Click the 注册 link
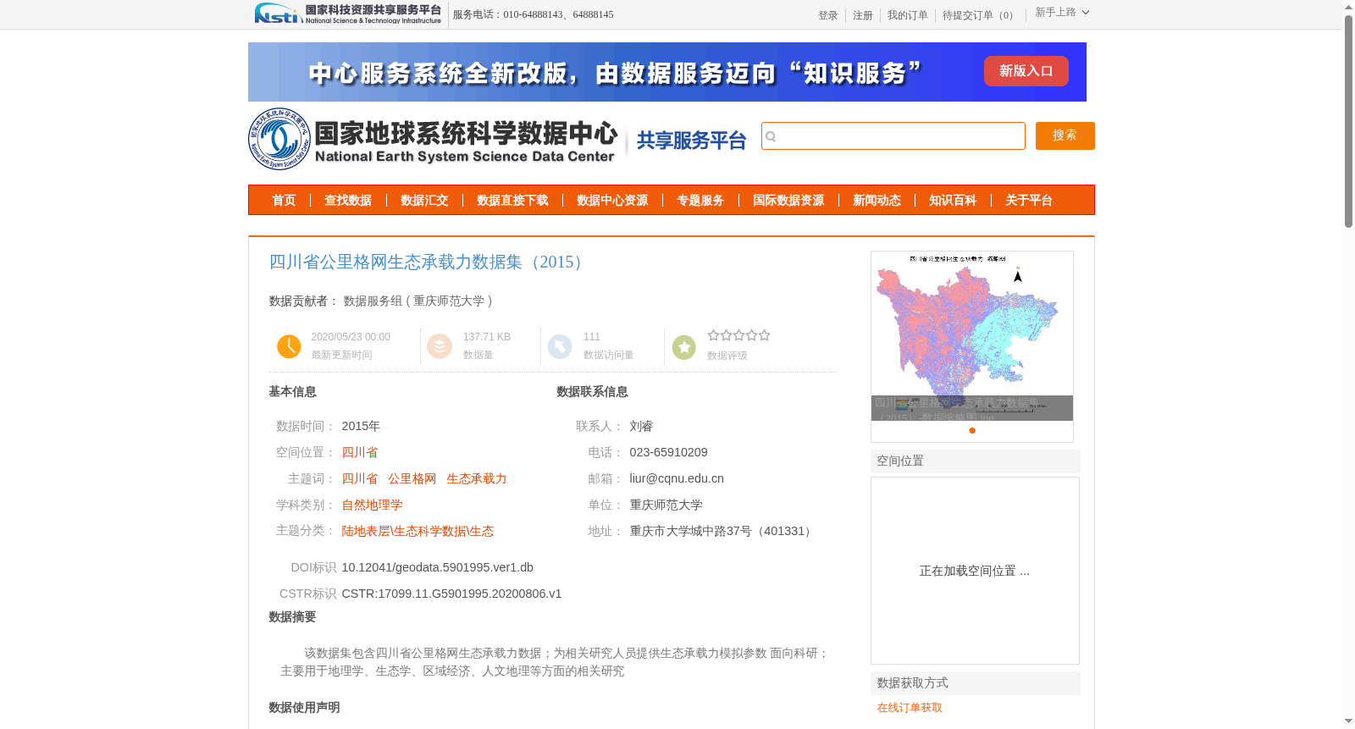 tap(863, 15)
